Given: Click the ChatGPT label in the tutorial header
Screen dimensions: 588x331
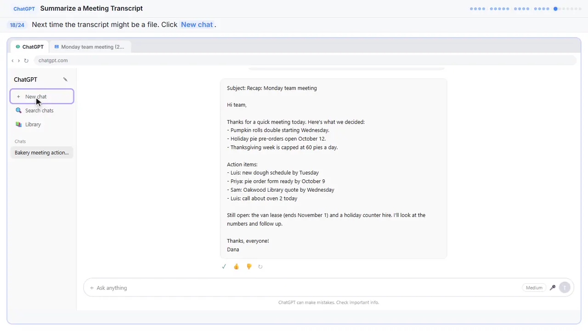Looking at the screenshot, I should [24, 9].
